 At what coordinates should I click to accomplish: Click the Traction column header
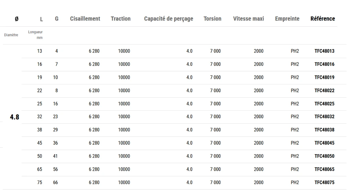[121, 19]
